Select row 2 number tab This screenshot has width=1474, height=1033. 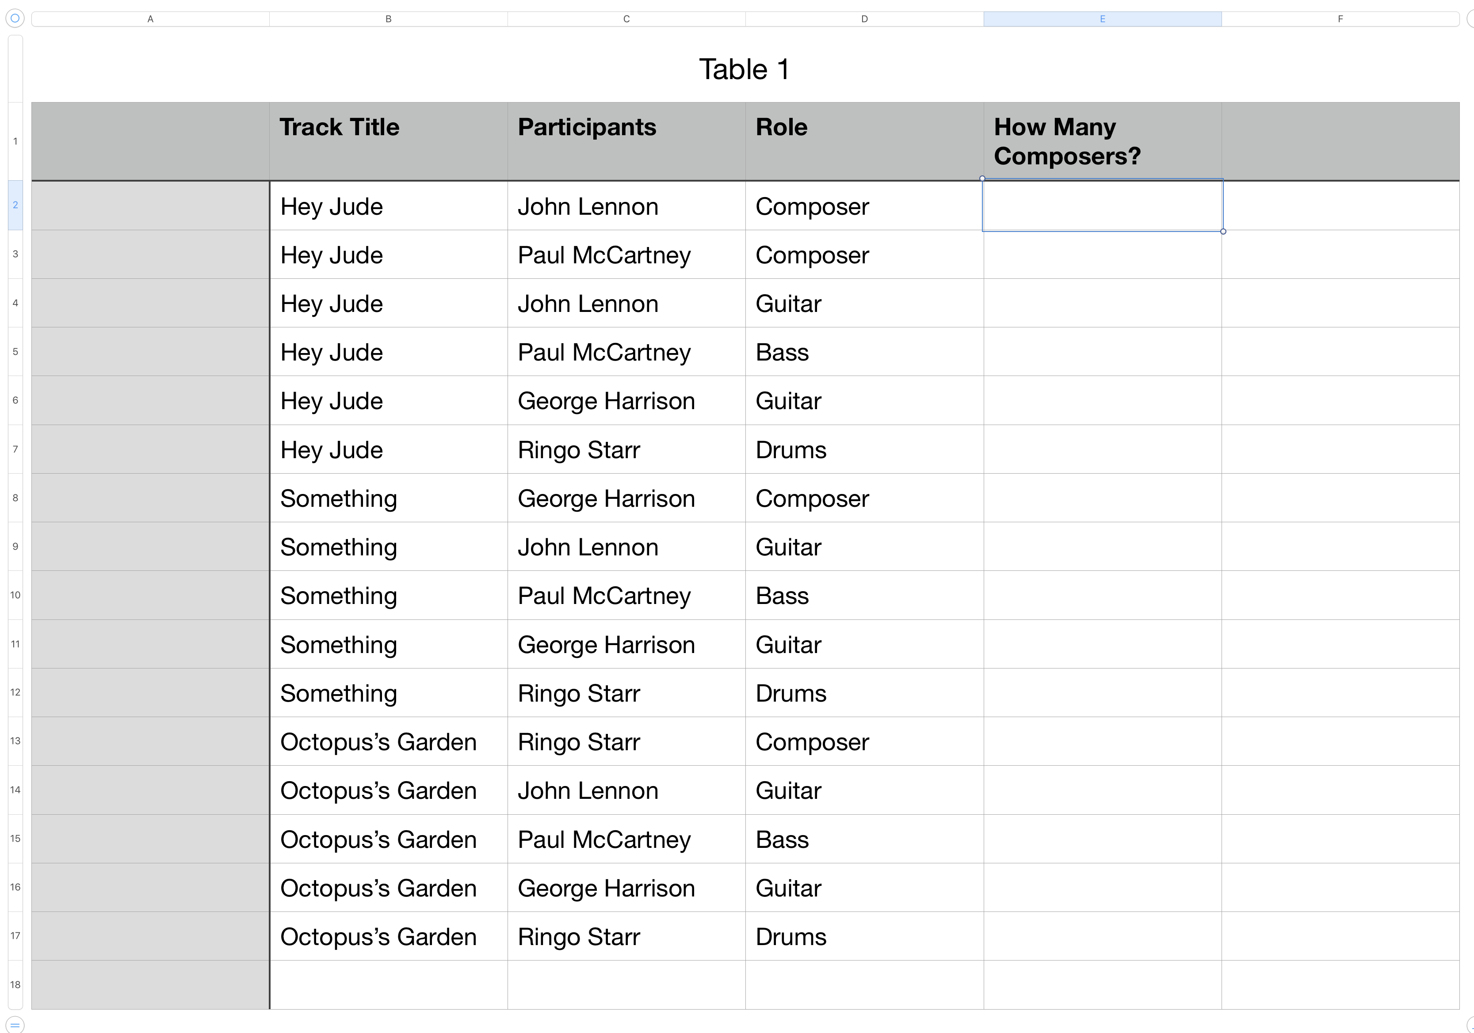tap(15, 205)
